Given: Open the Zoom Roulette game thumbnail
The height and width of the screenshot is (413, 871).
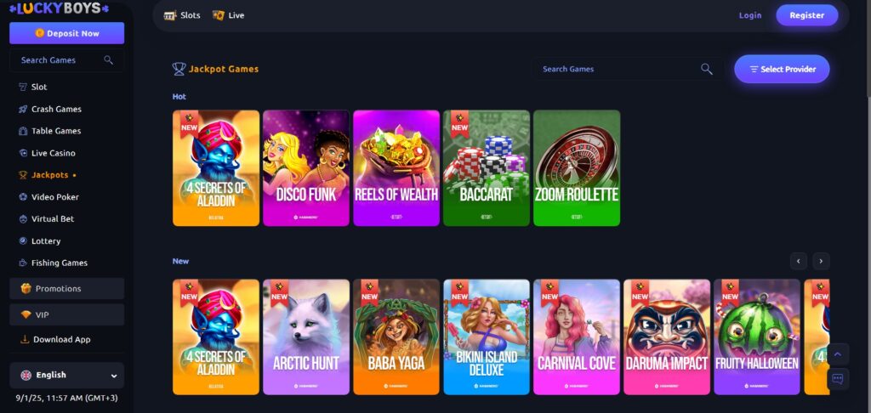Looking at the screenshot, I should click(x=577, y=167).
